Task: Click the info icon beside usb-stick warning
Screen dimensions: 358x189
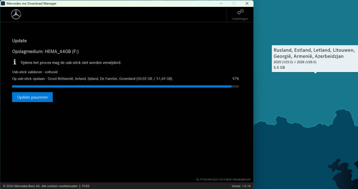Action: pyautogui.click(x=15, y=62)
